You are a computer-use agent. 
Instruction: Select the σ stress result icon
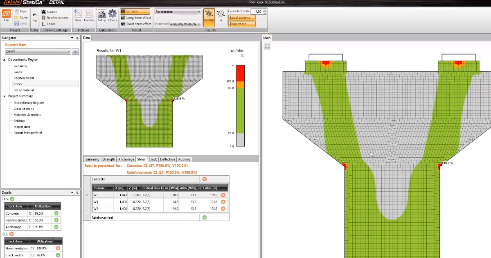tap(221, 16)
